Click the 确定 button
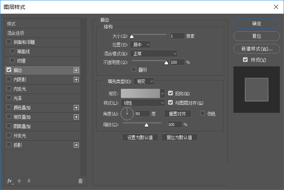 [x=257, y=23]
